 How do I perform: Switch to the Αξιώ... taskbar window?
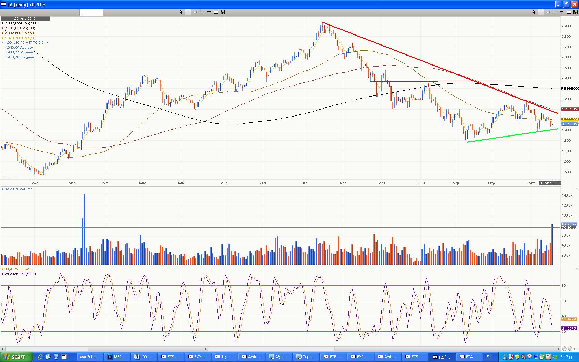pos(279,357)
